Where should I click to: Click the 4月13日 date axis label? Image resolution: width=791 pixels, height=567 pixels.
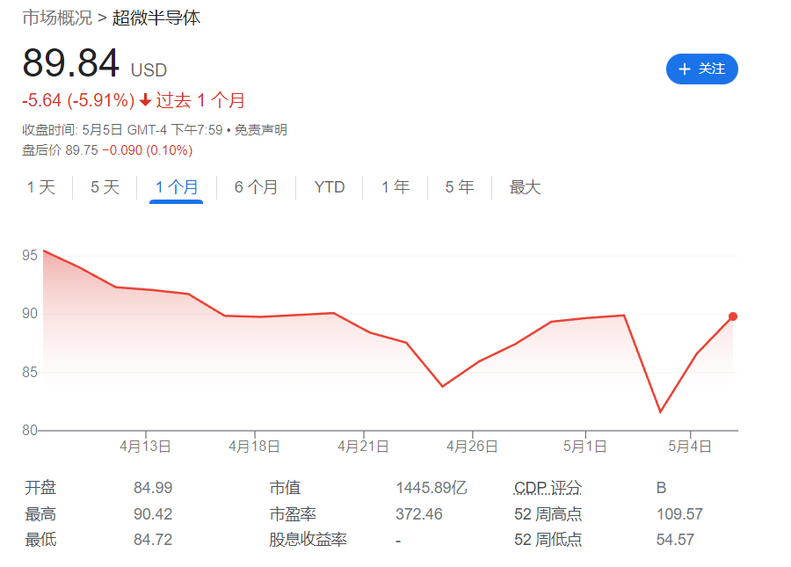point(145,447)
